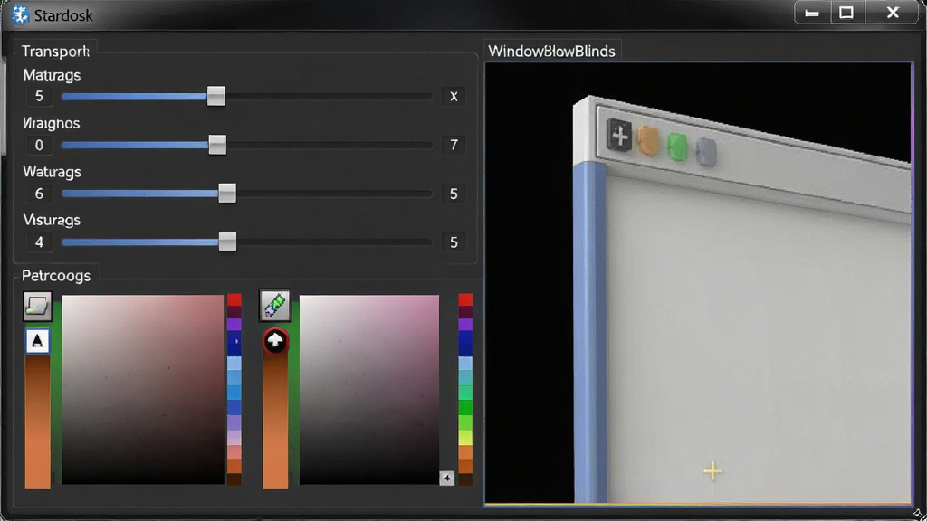This screenshot has width=927, height=521.
Task: Click the Maturags label
Action: (x=52, y=75)
